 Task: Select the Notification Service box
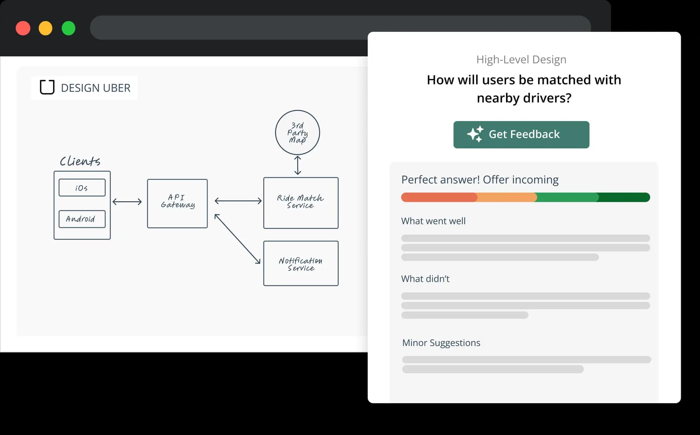301,263
